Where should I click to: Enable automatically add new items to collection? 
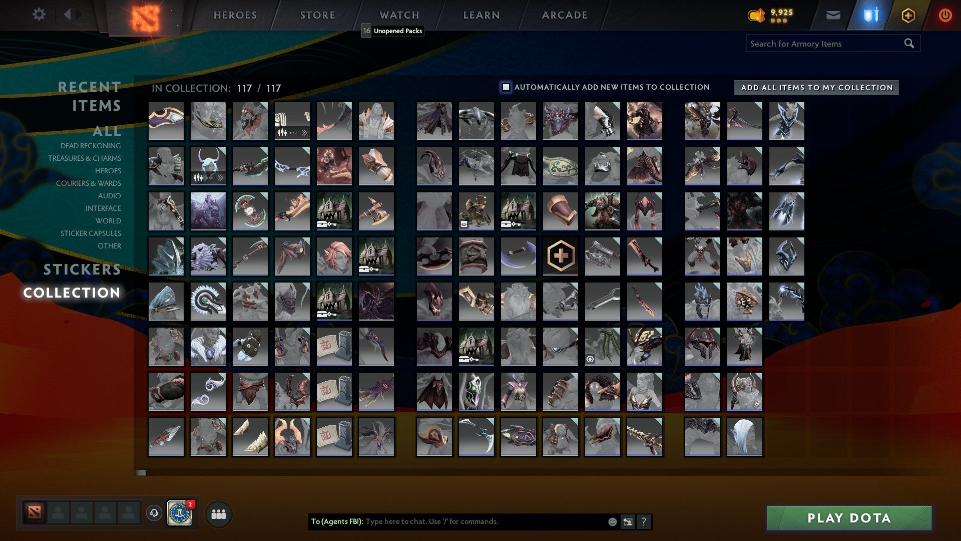505,87
